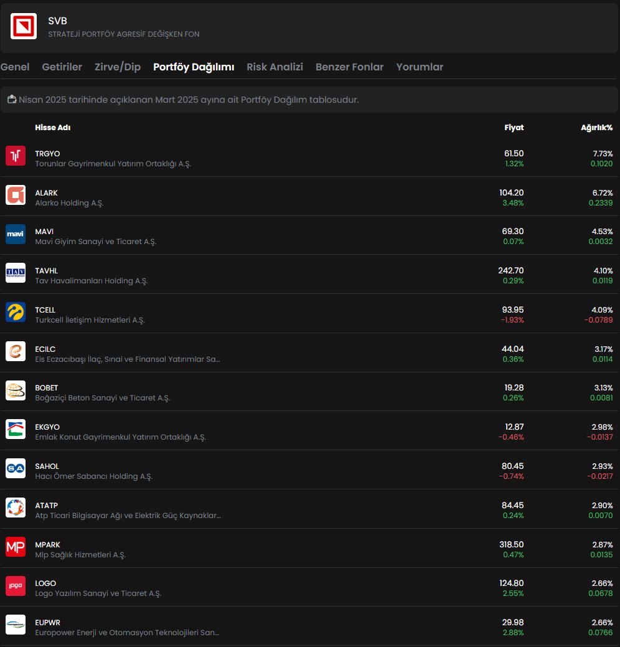Select the Portföy Dağılımı tab
Screen dimensions: 620x647
click(194, 67)
